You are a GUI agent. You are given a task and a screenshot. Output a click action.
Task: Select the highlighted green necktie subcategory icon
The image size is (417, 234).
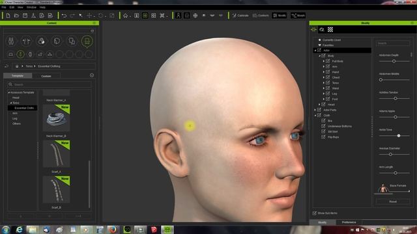[20, 55]
